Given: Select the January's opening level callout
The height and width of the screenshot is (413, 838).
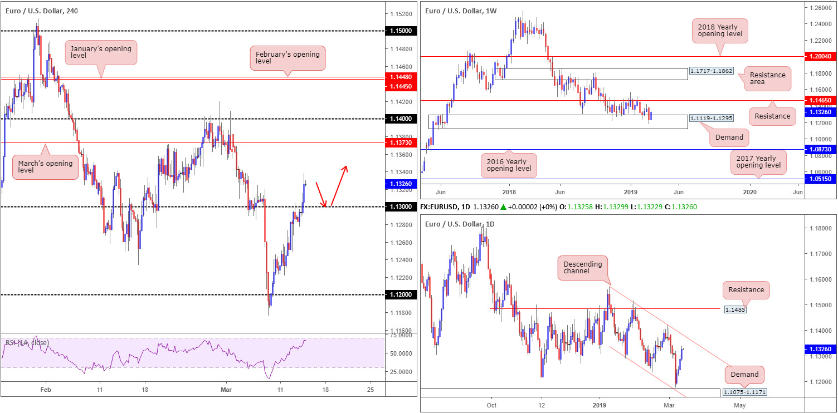Looking at the screenshot, I should point(101,54).
